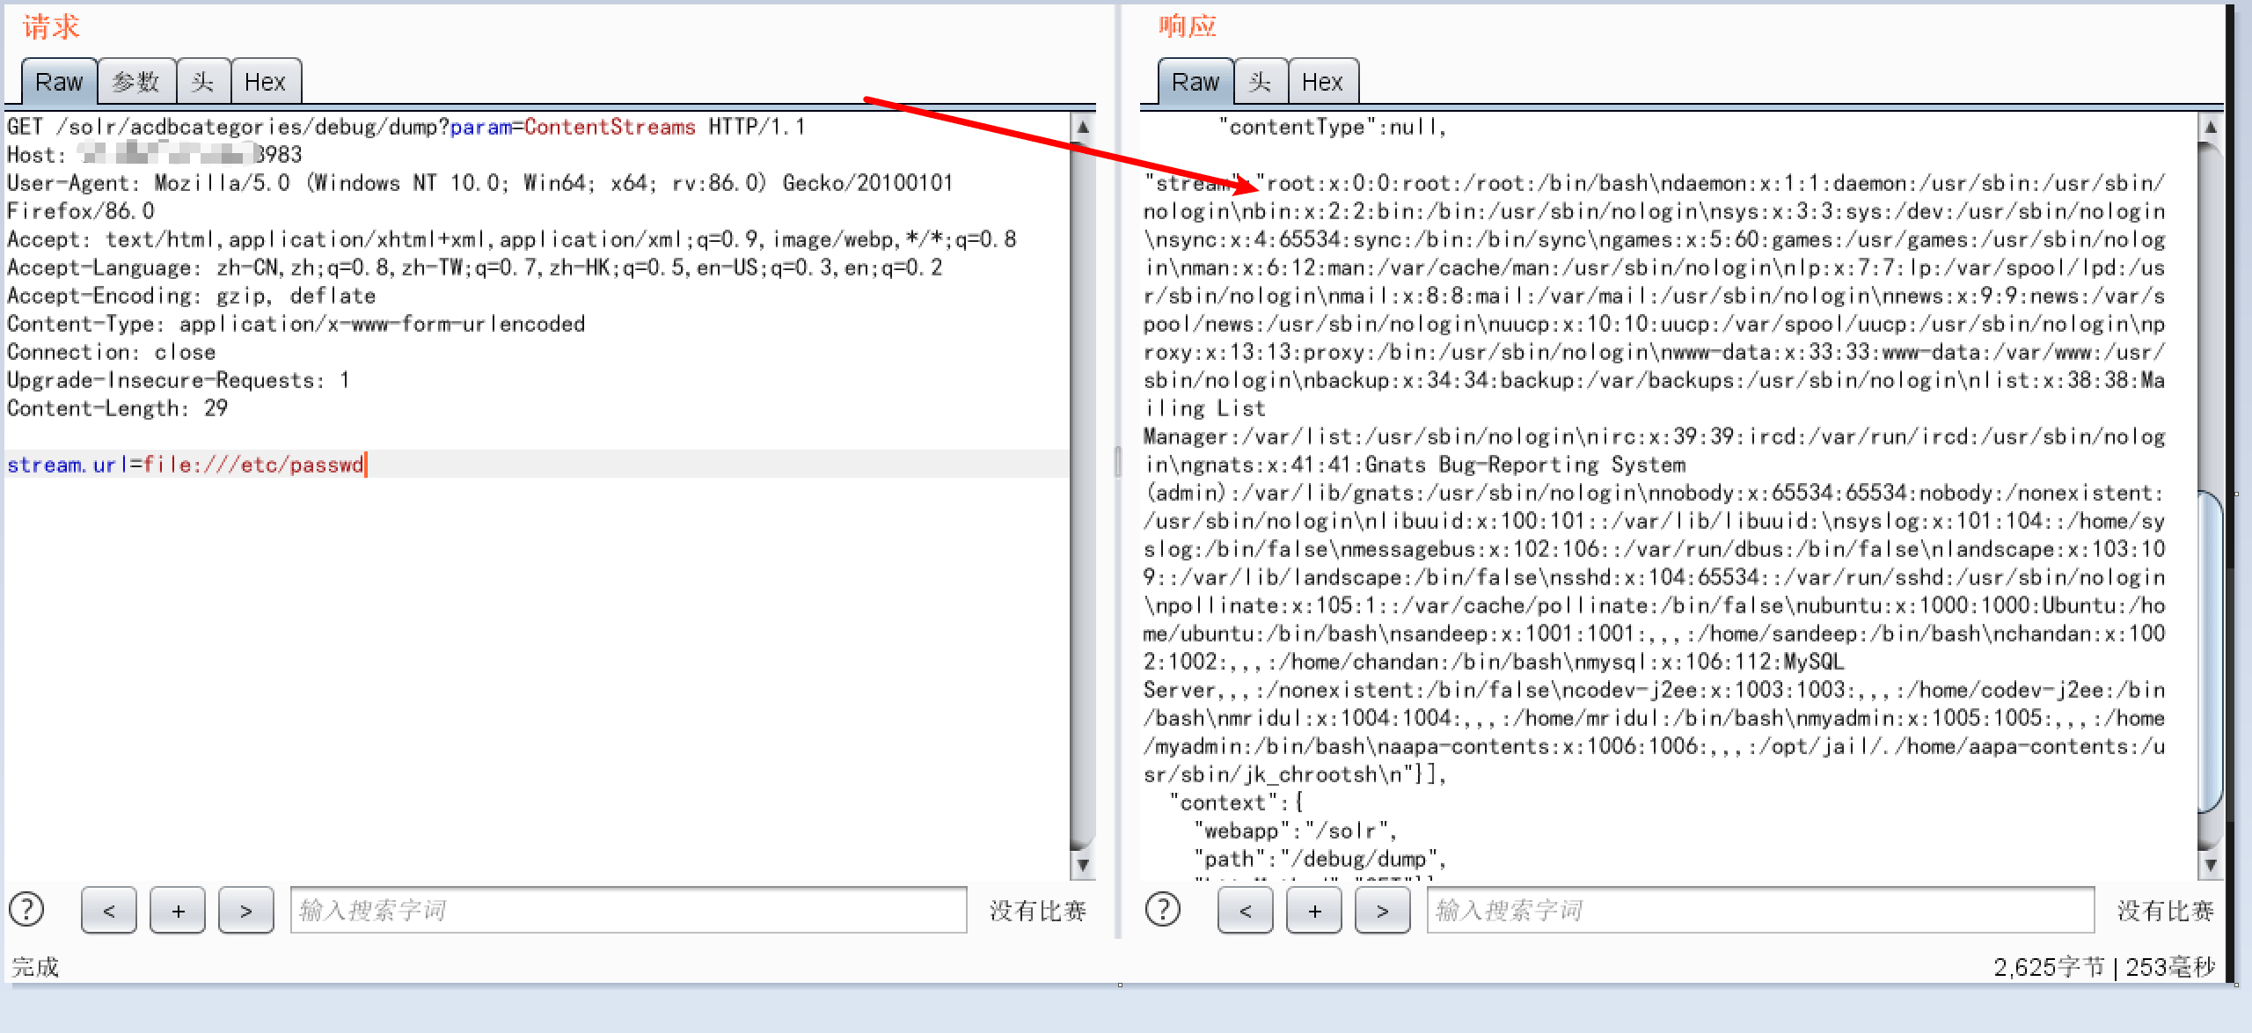Click the previous match arrow in the response search bar
This screenshot has width=2252, height=1033.
(1245, 910)
